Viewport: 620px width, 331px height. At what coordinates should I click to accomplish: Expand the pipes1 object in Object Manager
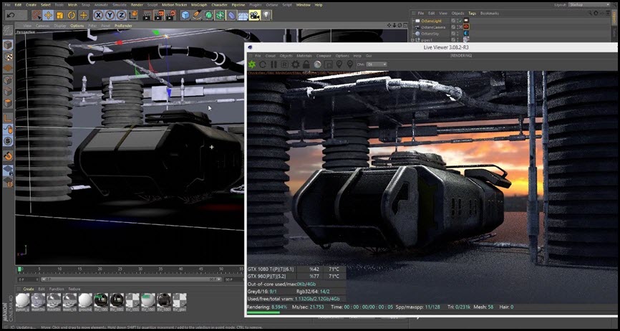[x=413, y=40]
